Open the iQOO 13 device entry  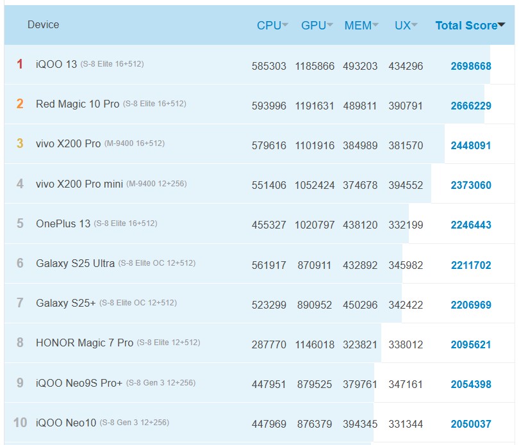(56, 64)
